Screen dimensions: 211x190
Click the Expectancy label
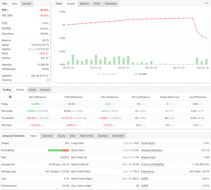(147, 172)
